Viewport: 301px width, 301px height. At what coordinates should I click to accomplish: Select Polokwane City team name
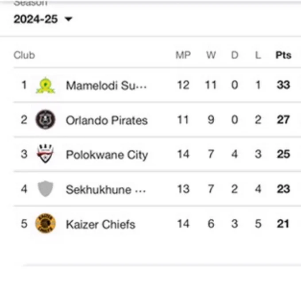107,154
